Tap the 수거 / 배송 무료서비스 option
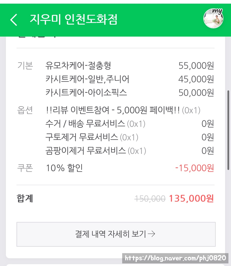Screen dimensions: 231x266 click(x=95, y=124)
